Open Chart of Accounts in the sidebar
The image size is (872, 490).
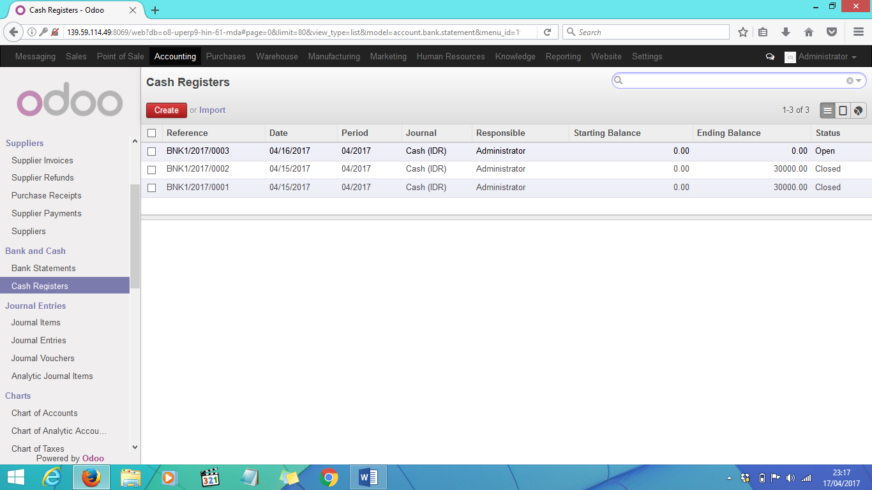click(45, 413)
